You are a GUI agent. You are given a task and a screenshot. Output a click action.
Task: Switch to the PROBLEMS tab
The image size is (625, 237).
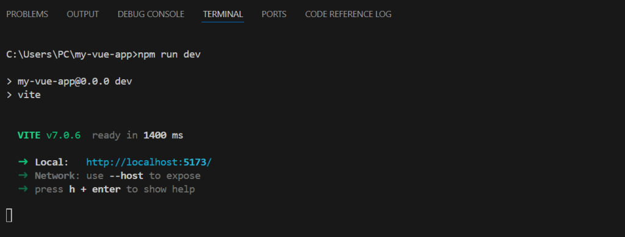click(27, 14)
